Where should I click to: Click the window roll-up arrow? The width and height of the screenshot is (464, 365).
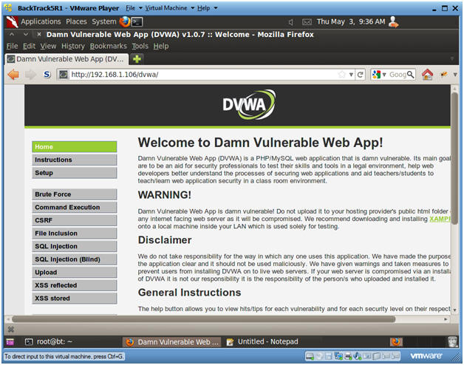tap(12, 34)
